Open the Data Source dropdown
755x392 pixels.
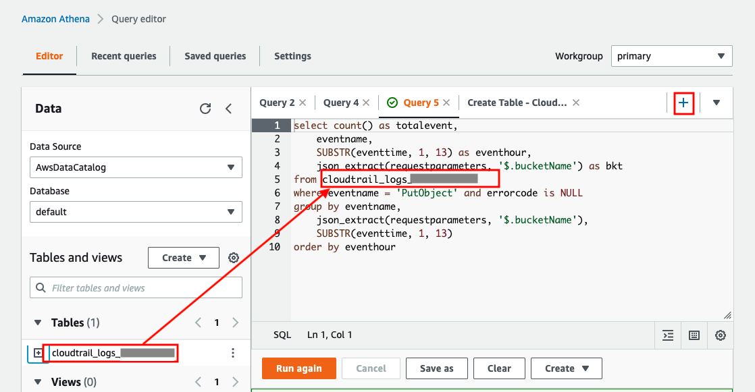click(136, 167)
